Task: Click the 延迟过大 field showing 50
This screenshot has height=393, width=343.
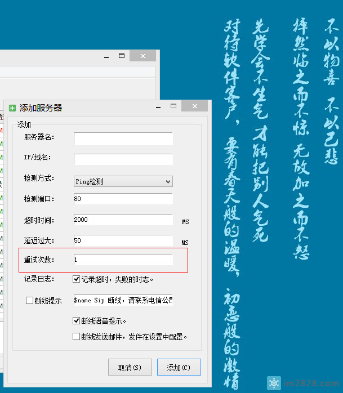Action: click(123, 240)
